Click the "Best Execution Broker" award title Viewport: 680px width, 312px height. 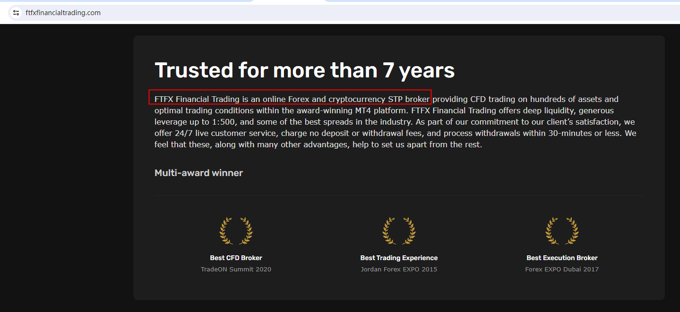click(562, 258)
